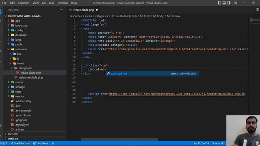Image resolution: width=260 pixels, height=146 pixels.
Task: Collapse the categories folder chevron
Action: (12, 68)
